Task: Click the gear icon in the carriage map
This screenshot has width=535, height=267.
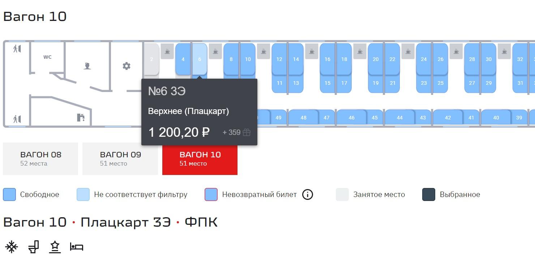Action: pos(126,66)
